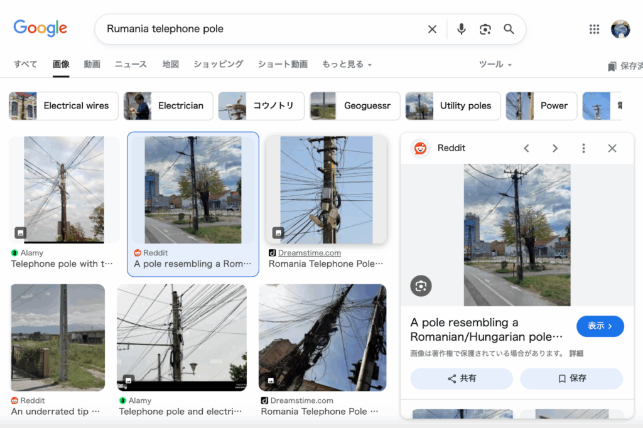Show next image in Reddit preview panel
This screenshot has height=428, width=643.
(555, 148)
